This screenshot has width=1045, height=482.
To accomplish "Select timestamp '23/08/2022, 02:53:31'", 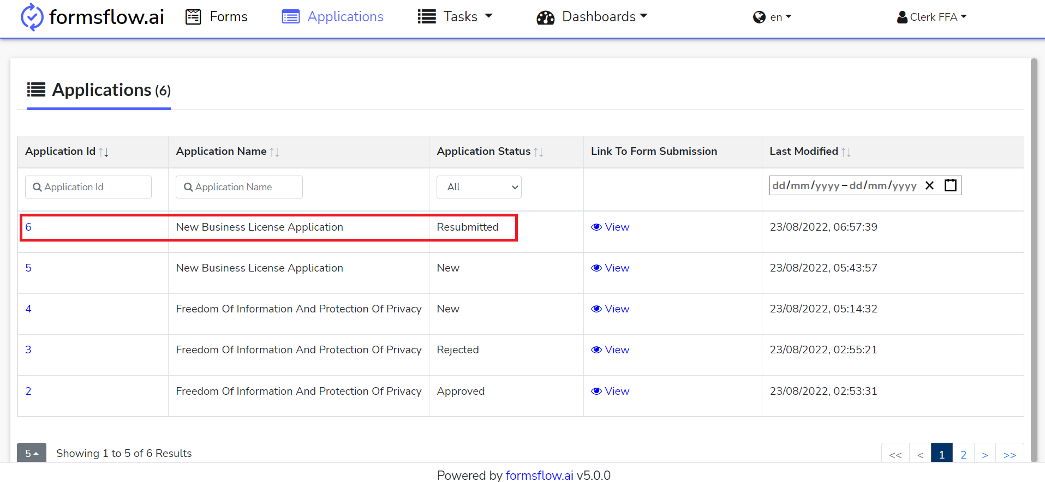I will (823, 391).
